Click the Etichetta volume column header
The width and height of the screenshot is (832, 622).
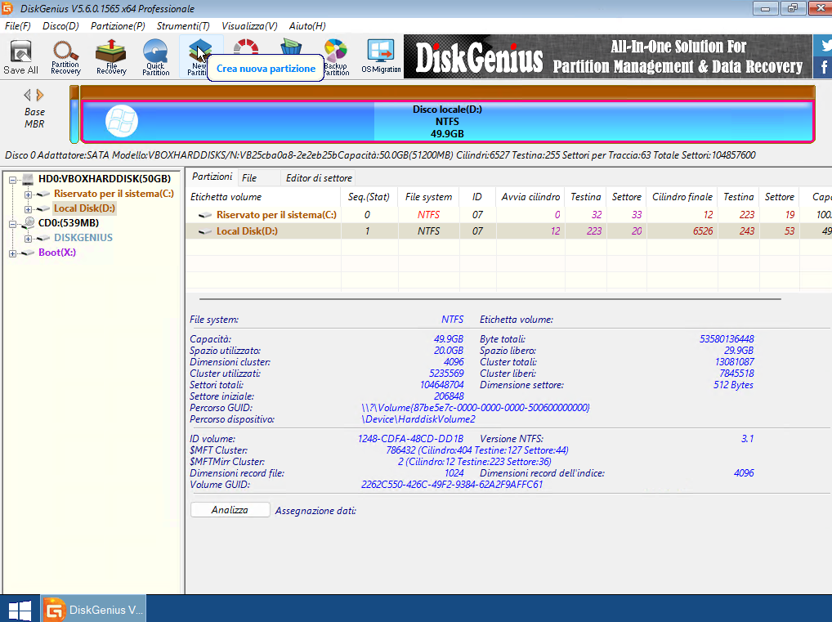point(263,197)
